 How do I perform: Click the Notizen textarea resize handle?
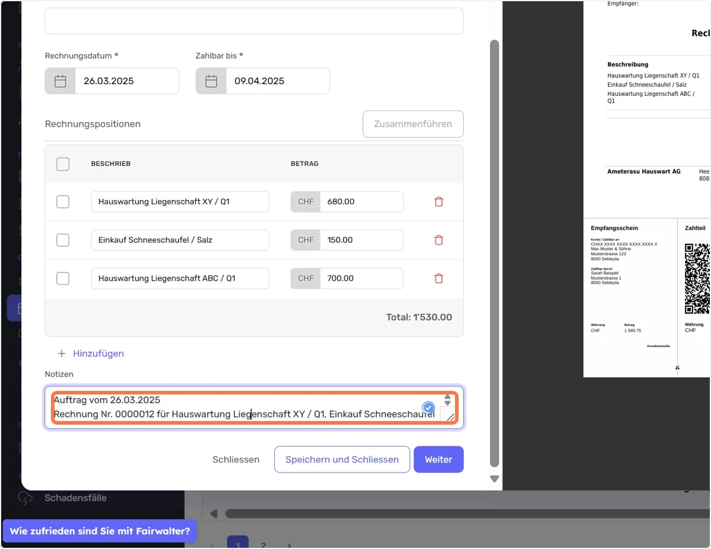point(450,416)
